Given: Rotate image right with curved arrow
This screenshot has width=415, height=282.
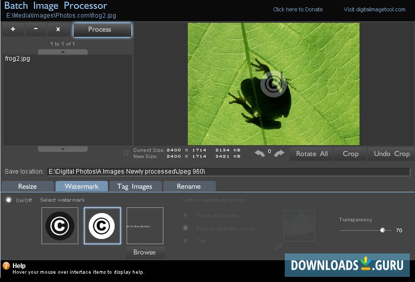Looking at the screenshot, I should 279,153.
